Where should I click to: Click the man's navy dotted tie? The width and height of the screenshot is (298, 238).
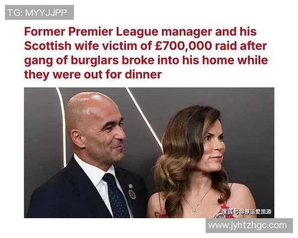pos(116,195)
